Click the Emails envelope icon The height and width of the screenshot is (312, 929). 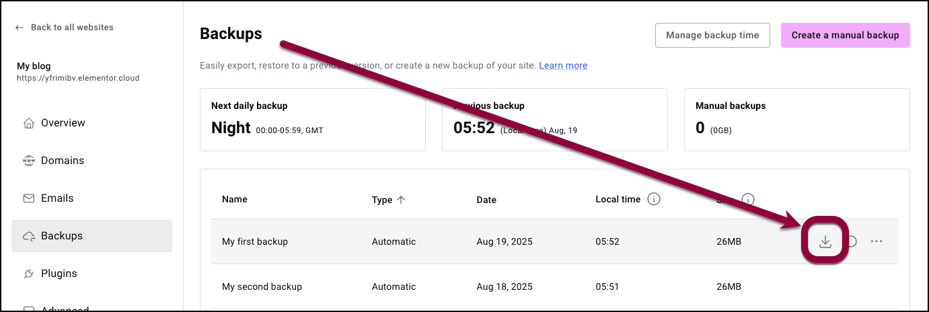point(29,198)
